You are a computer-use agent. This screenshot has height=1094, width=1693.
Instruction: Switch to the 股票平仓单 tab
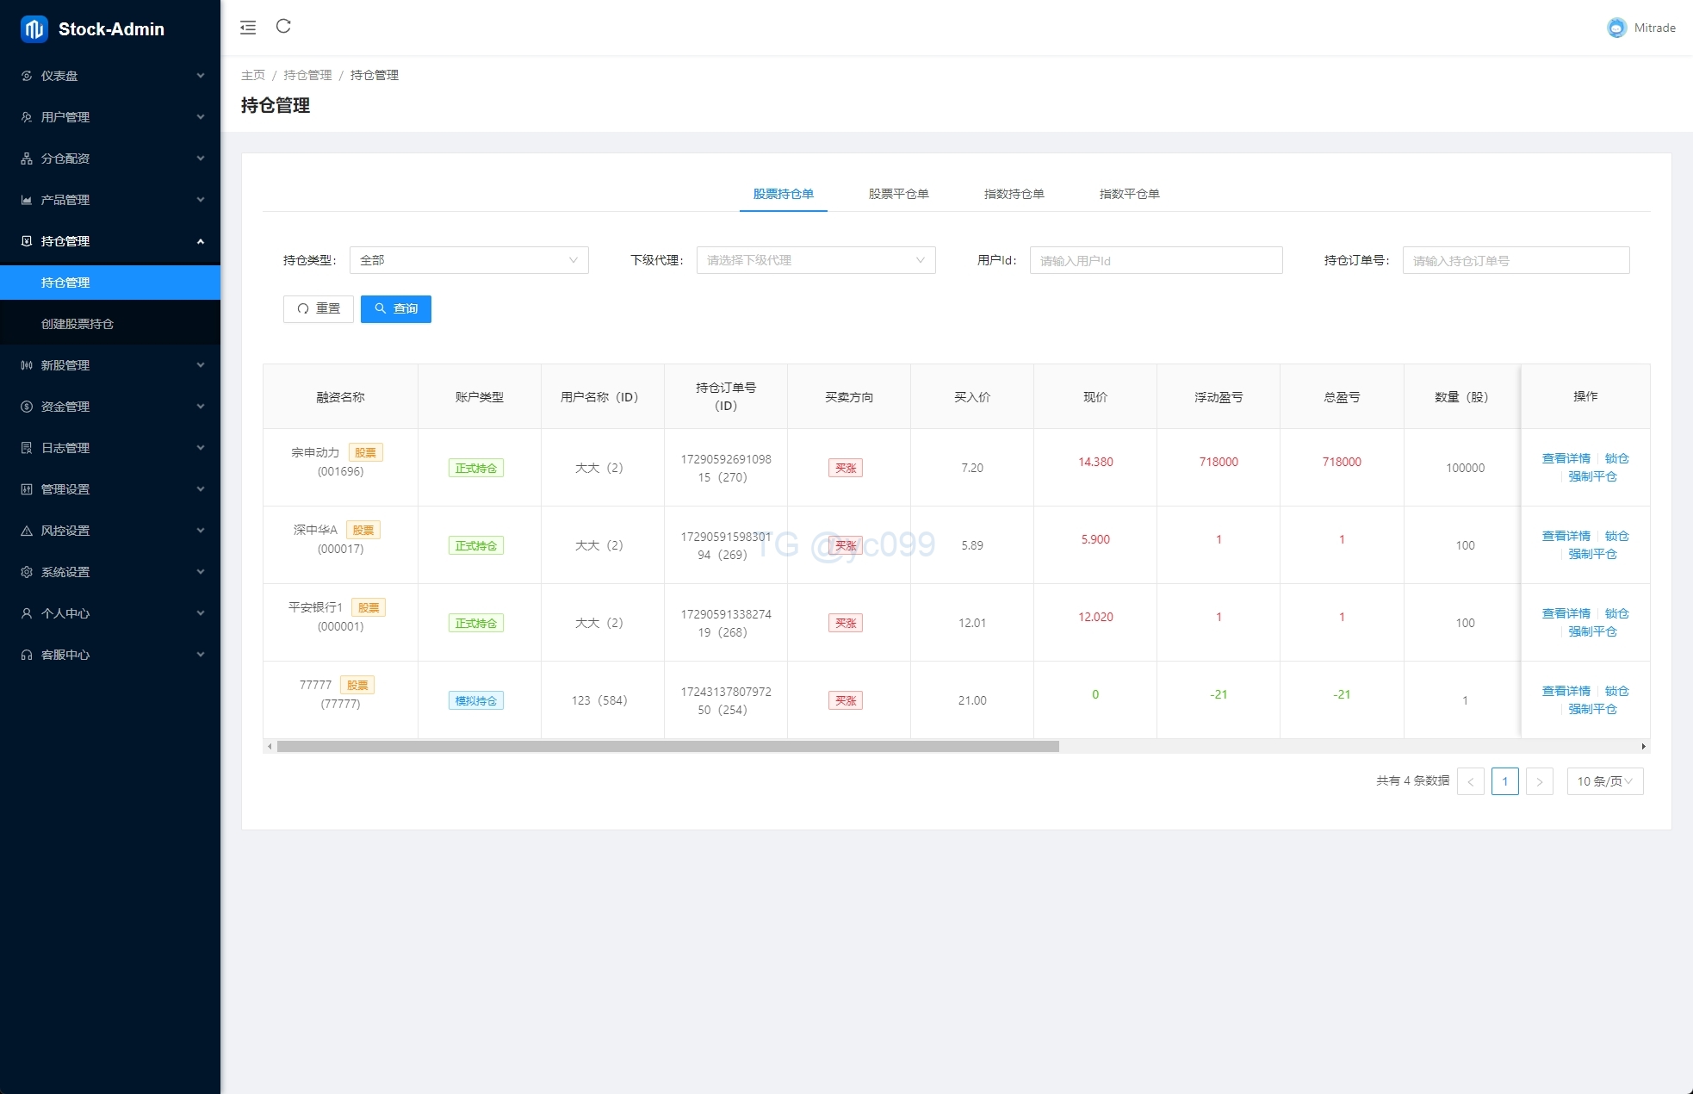click(898, 194)
